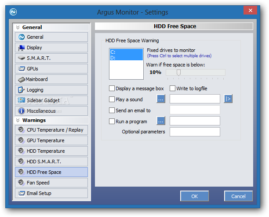Open Miscellaneous settings
The image size is (269, 217).
(51, 111)
